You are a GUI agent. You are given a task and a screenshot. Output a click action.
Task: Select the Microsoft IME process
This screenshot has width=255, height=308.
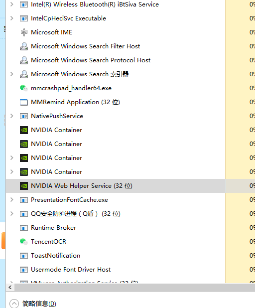[51, 32]
